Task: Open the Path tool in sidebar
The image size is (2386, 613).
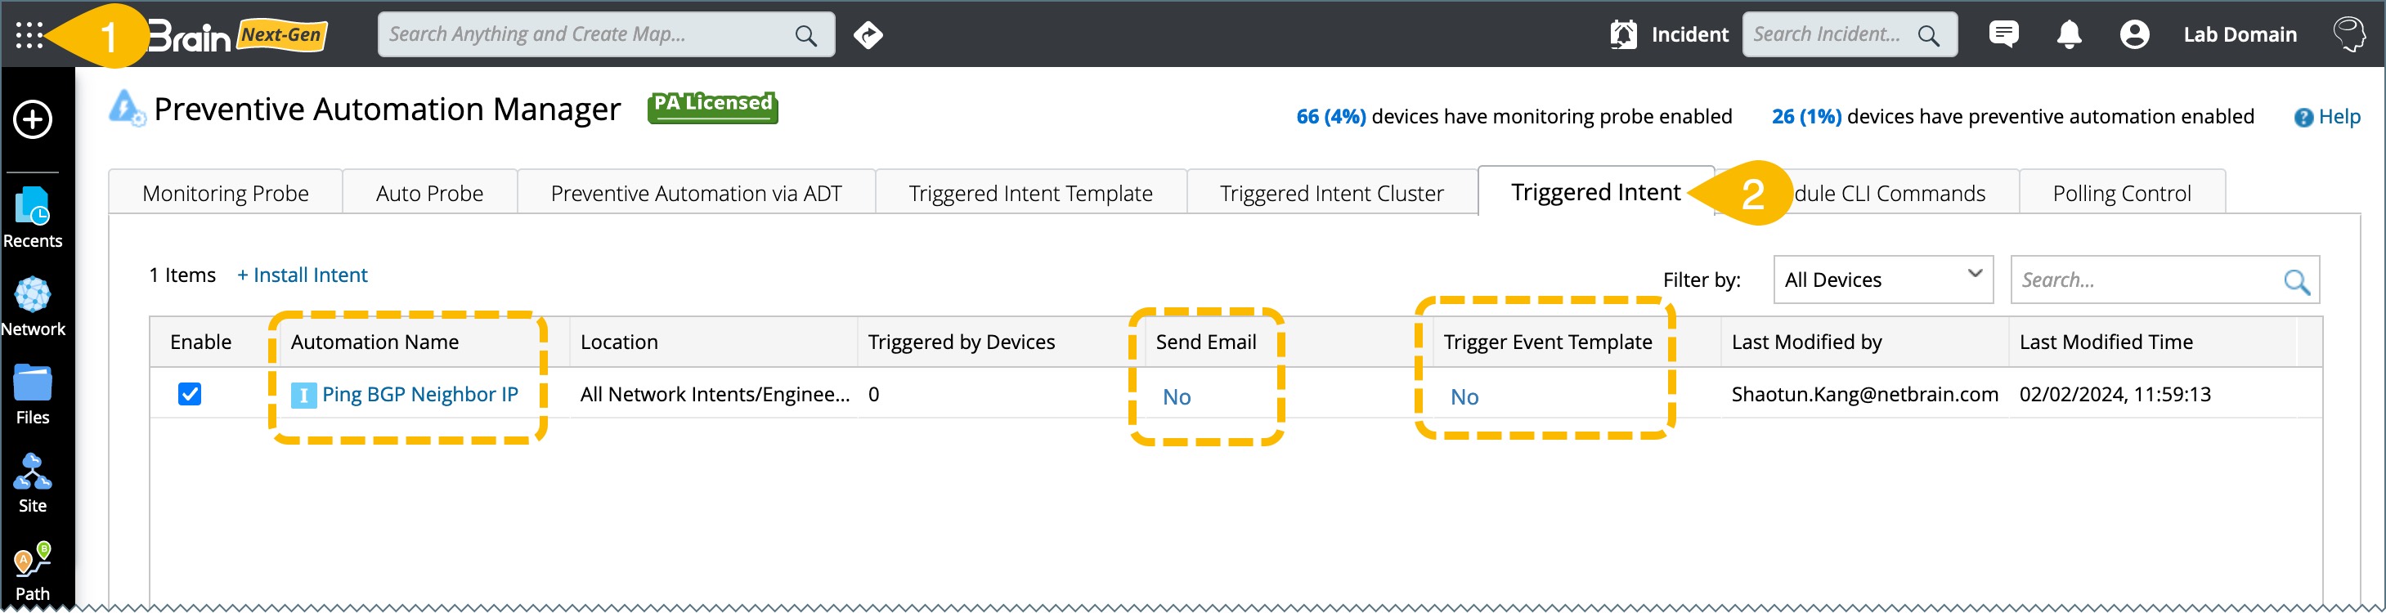Action: point(33,571)
